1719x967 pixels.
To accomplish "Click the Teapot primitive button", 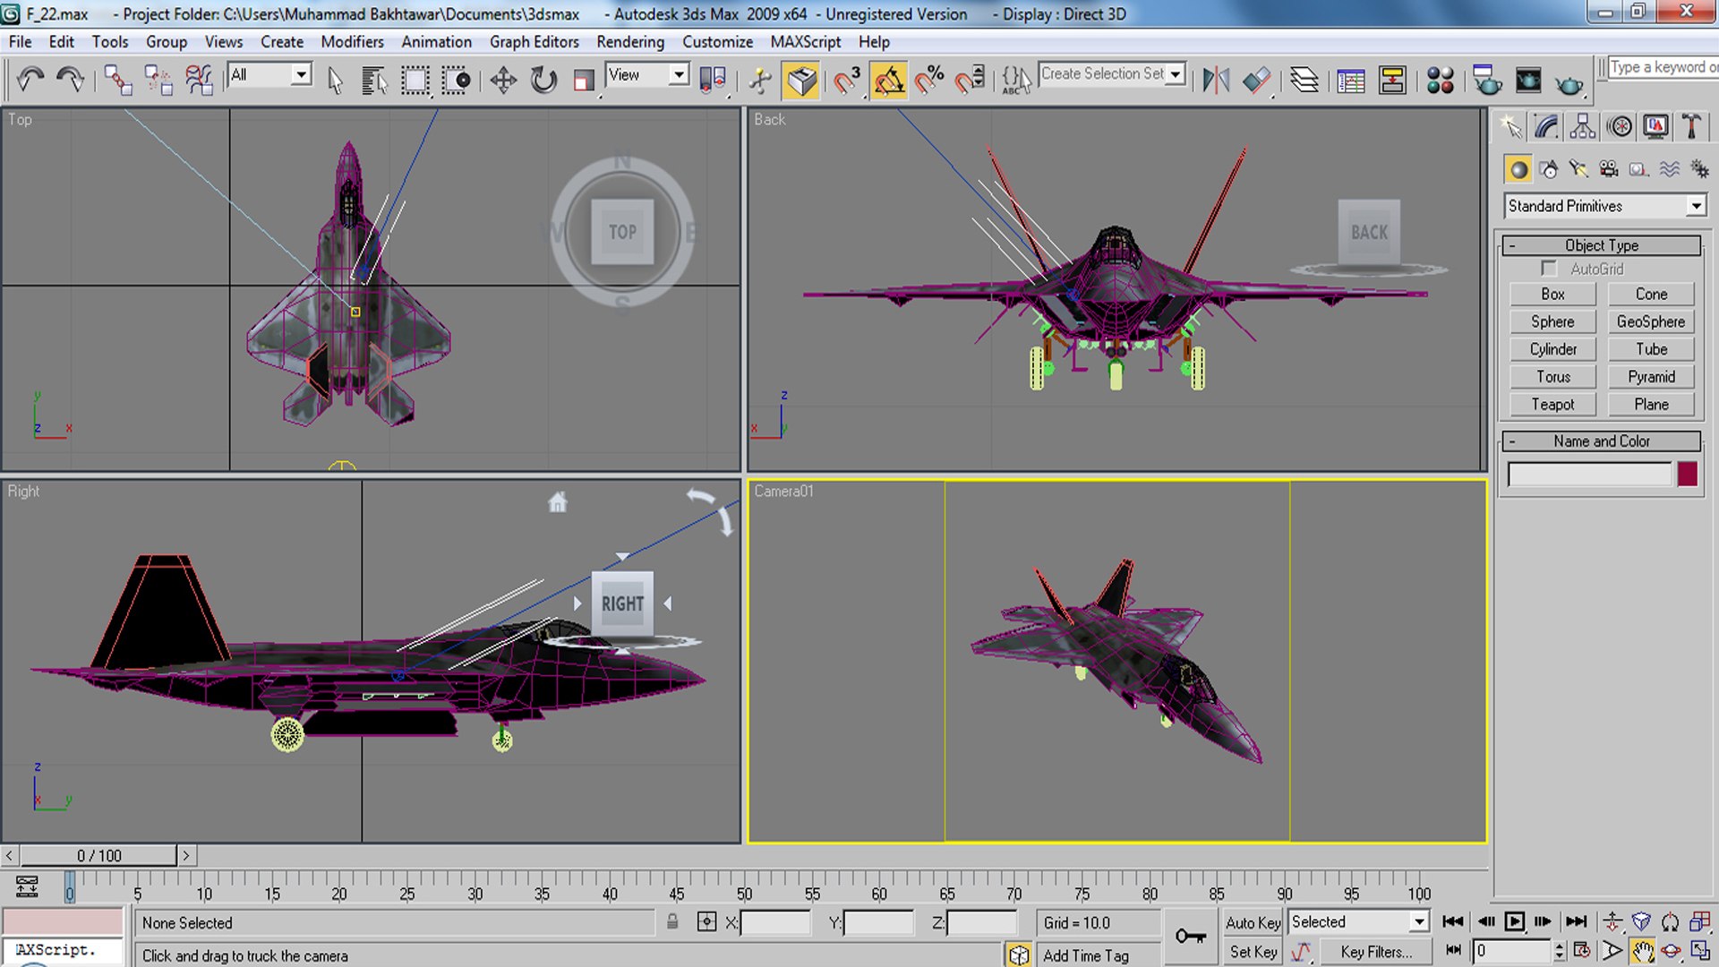I will [x=1552, y=405].
